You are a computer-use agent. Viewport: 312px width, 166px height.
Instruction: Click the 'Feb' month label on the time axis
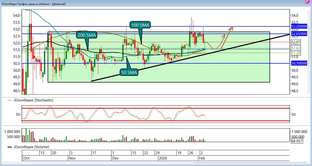(202, 158)
